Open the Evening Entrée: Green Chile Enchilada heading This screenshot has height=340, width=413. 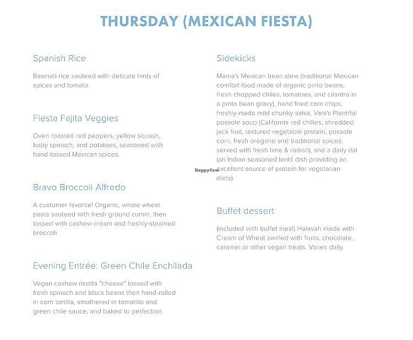click(112, 266)
